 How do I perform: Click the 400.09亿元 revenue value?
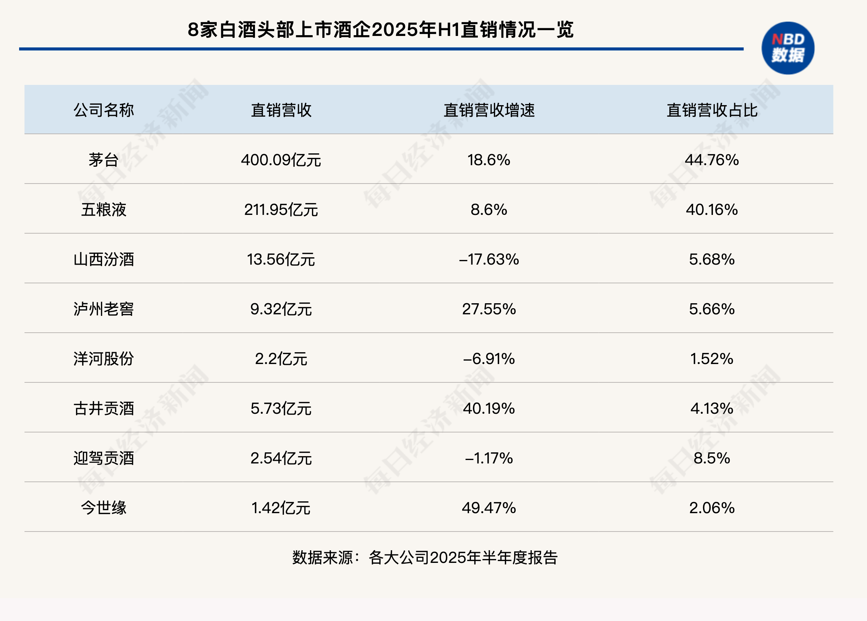tap(281, 160)
